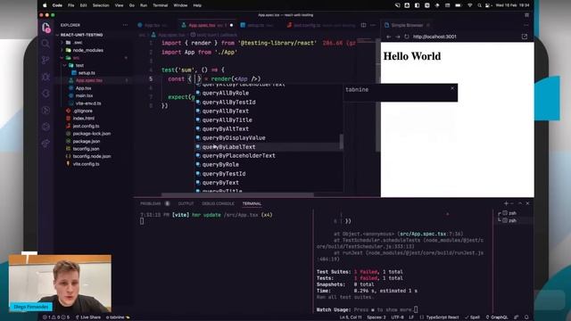Open the Explorer view in the activity bar

(46, 28)
